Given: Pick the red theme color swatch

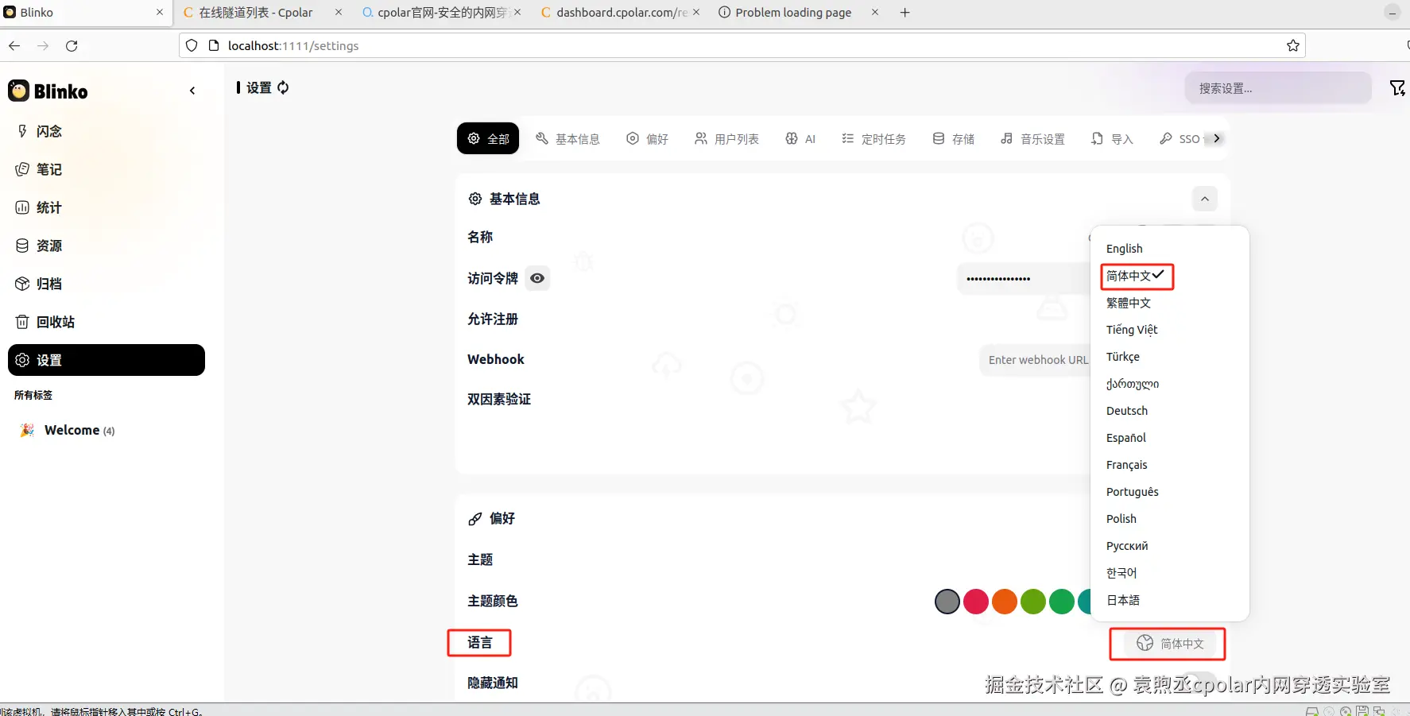Looking at the screenshot, I should pos(976,602).
